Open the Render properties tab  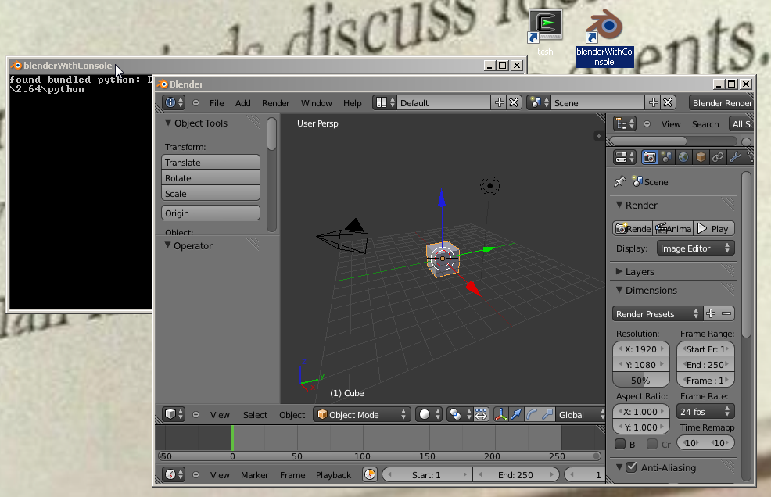(x=649, y=158)
